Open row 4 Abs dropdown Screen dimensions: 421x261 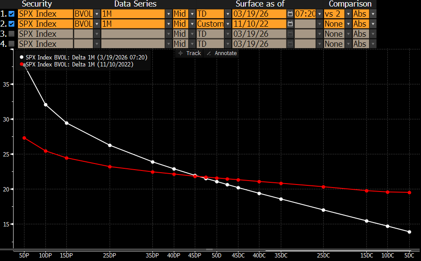(x=373, y=44)
